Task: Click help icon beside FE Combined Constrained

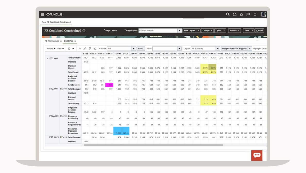Action: coord(84,31)
